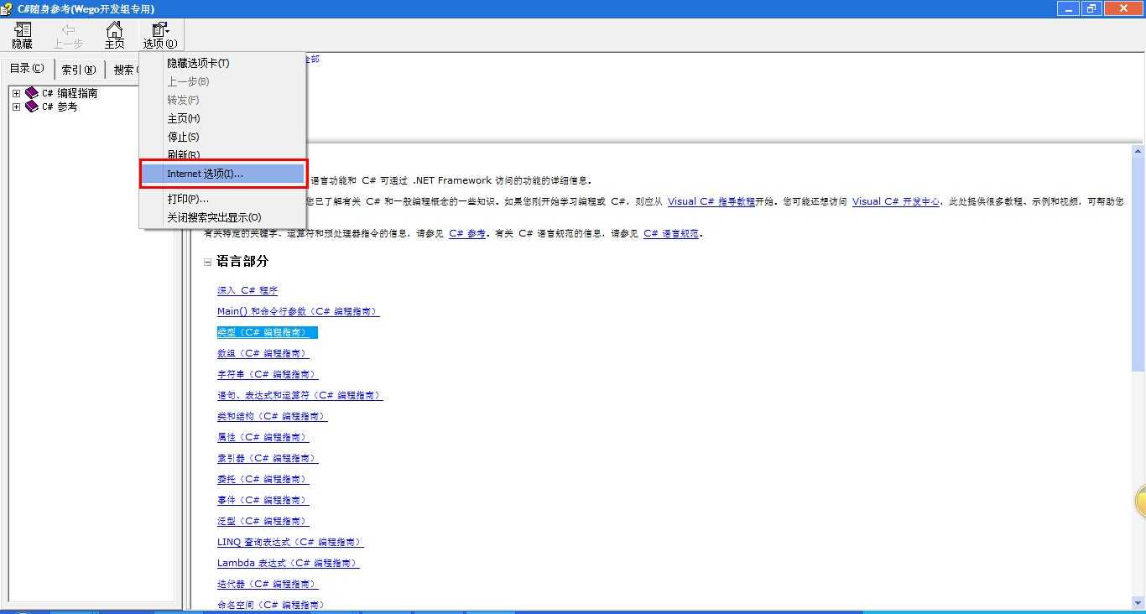Viewport: 1146px width, 614px height.
Task: Expand the C# 参考 tree node
Action: coord(16,107)
